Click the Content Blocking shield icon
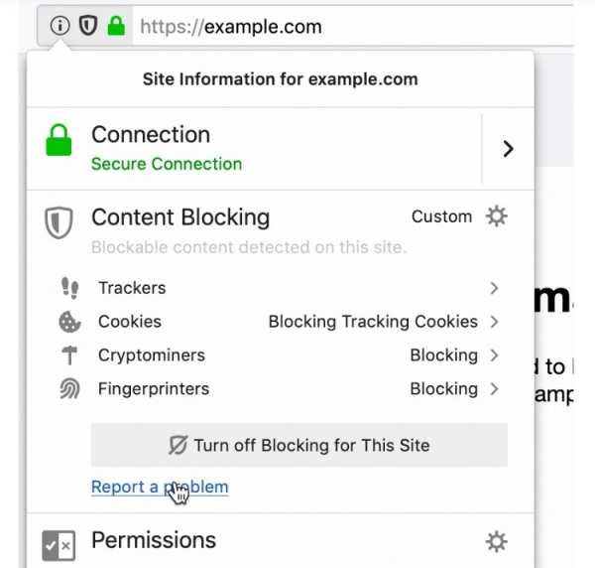This screenshot has width=595, height=568. (59, 222)
